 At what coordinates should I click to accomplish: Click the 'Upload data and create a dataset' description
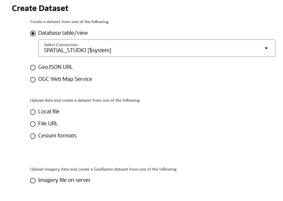coord(85,100)
